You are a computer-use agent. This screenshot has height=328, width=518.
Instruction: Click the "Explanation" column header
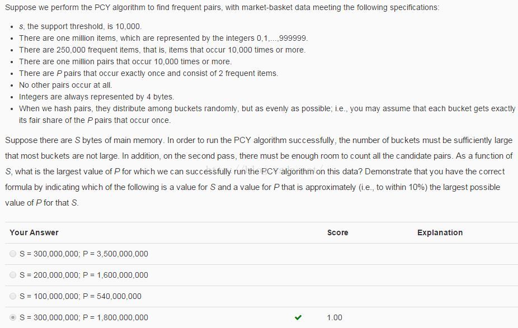pyautogui.click(x=440, y=232)
